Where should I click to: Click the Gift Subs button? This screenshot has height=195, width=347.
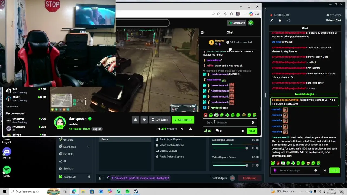(160, 120)
